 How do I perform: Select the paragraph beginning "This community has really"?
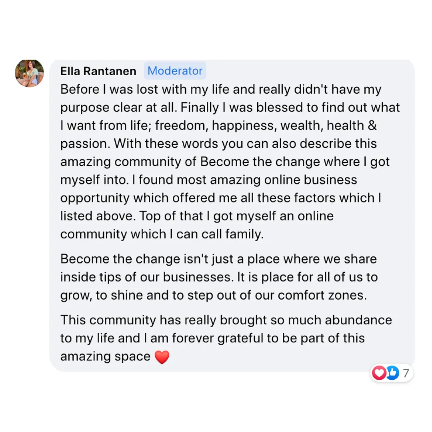(226, 338)
